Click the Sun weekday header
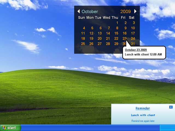The height and width of the screenshot is (131, 175). click(x=81, y=17)
